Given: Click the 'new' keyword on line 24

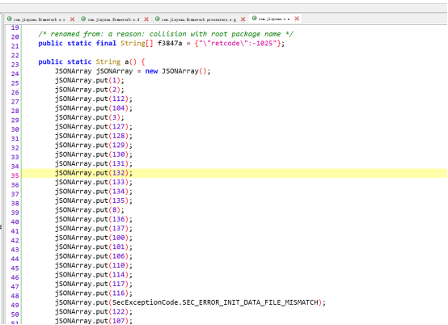Looking at the screenshot, I should point(151,71).
